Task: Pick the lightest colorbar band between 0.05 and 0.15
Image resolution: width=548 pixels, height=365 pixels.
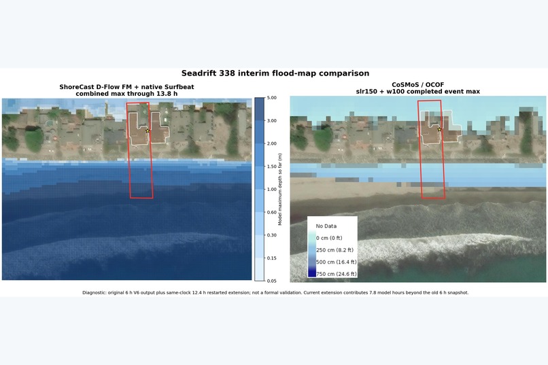Action: (259, 269)
